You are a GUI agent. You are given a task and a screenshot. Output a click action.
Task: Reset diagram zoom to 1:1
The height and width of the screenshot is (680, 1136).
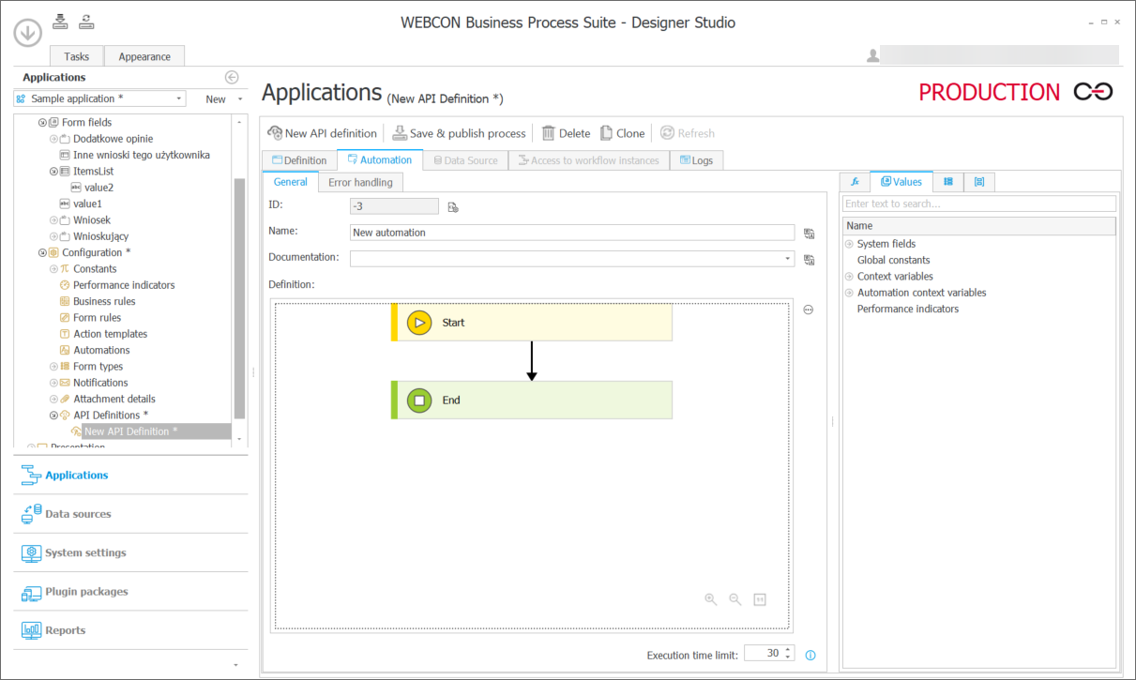760,599
